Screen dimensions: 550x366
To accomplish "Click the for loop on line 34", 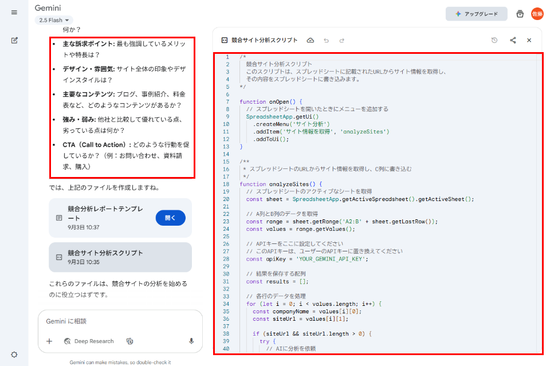I will tap(313, 304).
